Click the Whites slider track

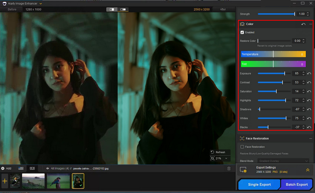tap(274, 118)
